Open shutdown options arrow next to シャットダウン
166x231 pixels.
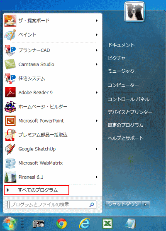(x=146, y=204)
